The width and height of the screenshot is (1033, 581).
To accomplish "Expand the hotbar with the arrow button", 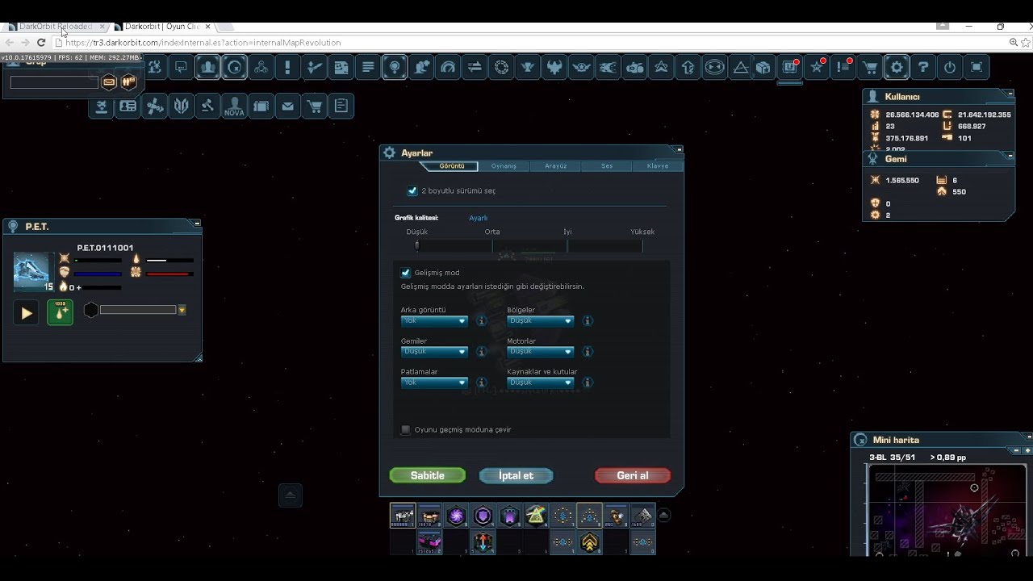I will pyautogui.click(x=663, y=515).
